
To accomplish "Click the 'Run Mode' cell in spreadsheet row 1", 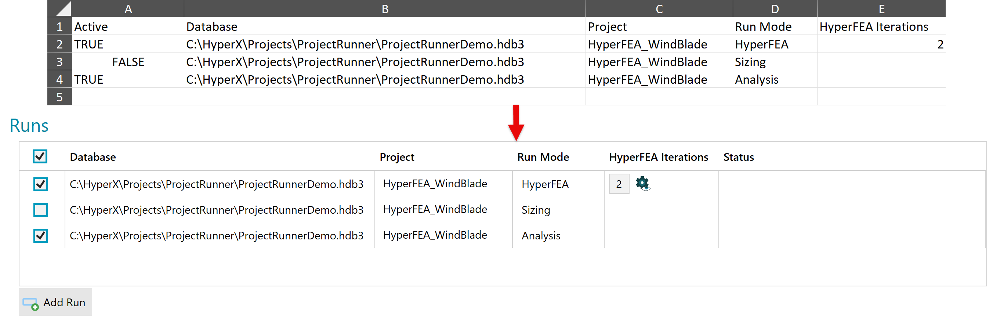I will (775, 26).
